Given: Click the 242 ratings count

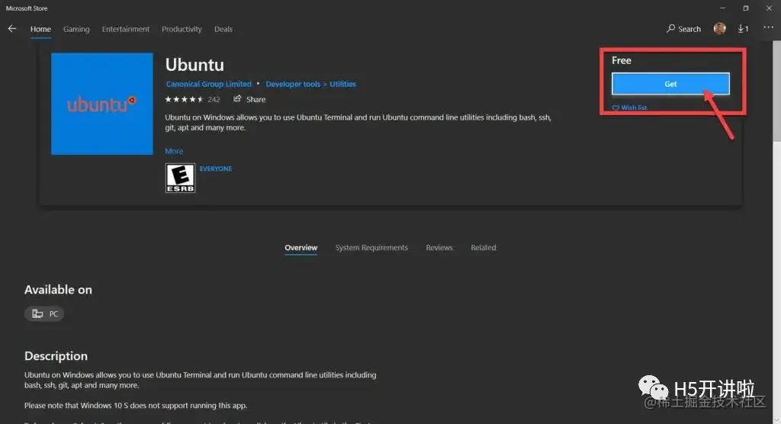Looking at the screenshot, I should pos(214,100).
